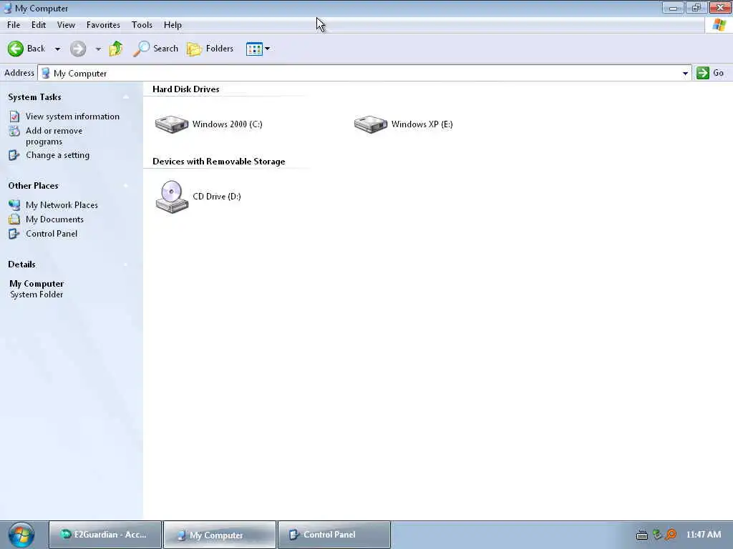Click the green network tray icon
The height and width of the screenshot is (549, 733).
click(x=657, y=535)
